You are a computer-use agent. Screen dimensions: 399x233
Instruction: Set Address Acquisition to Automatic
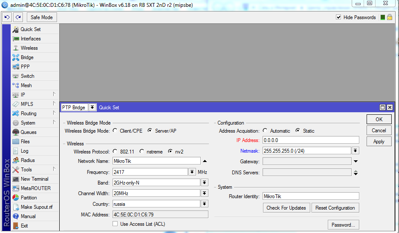coord(265,131)
